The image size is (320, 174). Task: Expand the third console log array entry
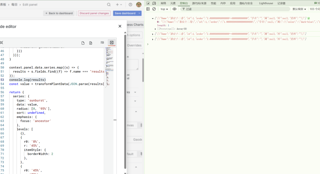tap(153, 39)
